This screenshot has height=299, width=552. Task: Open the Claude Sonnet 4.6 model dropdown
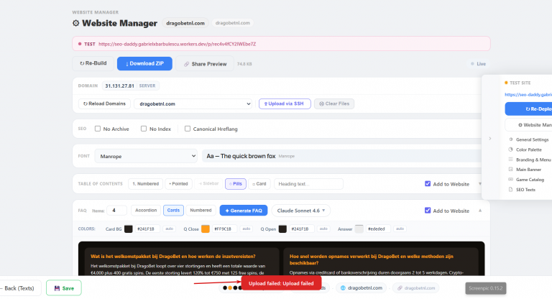pyautogui.click(x=301, y=211)
